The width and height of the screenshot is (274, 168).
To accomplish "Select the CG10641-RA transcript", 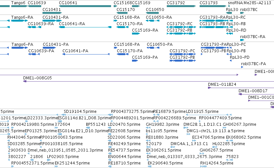I will tap(85, 27).
